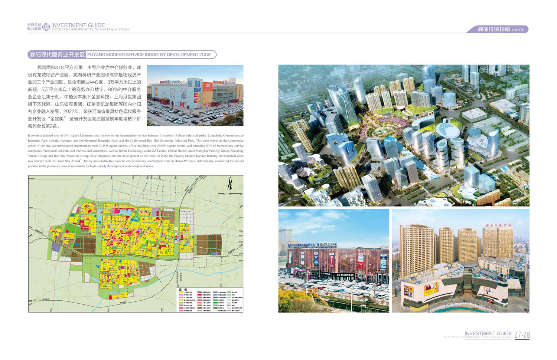Select the purple 濮阳投资指南 tab at top right

click(x=498, y=29)
